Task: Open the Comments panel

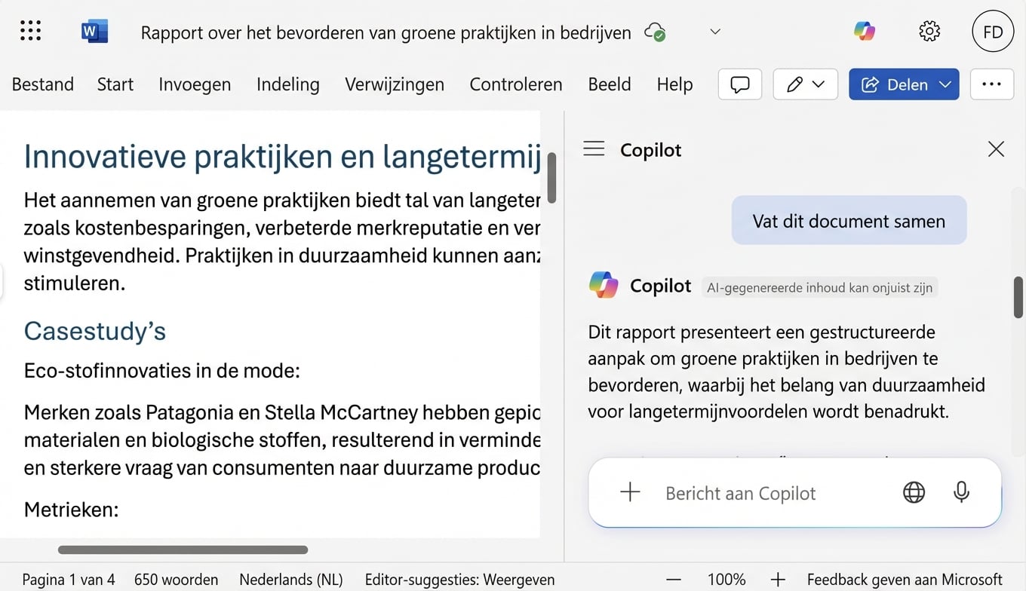Action: 739,84
